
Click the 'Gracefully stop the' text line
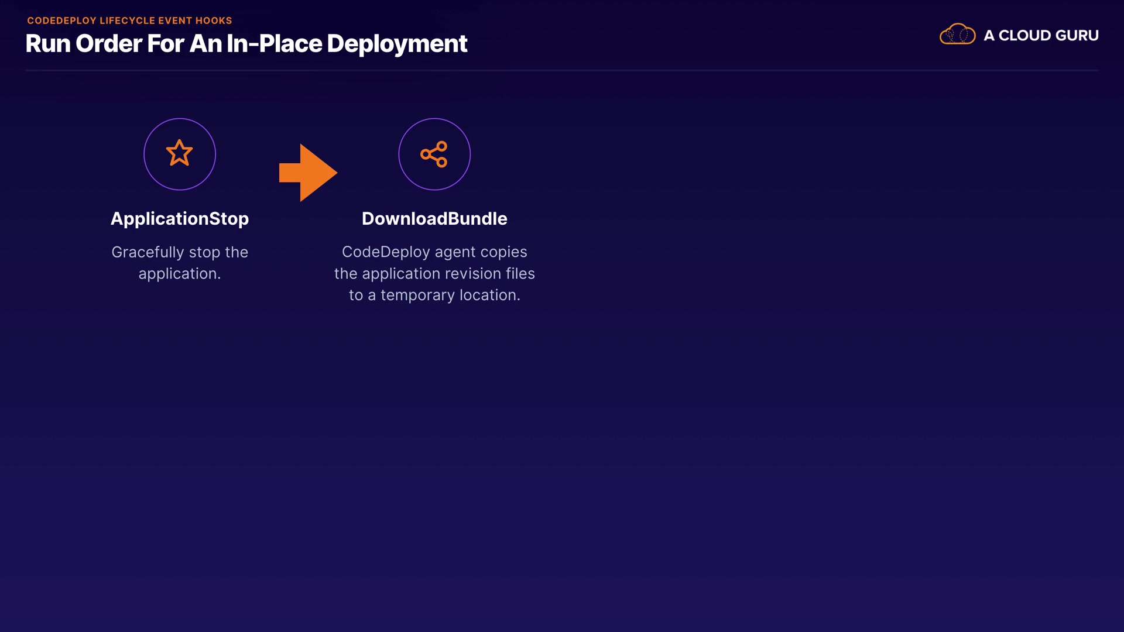[x=180, y=252]
